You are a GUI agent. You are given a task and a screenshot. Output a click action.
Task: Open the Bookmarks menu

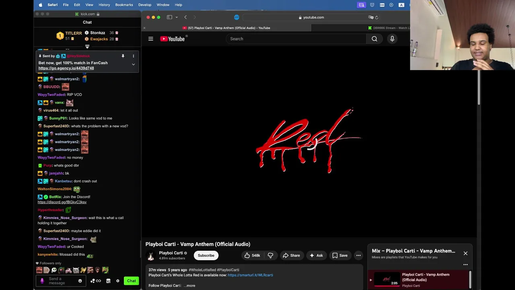pyautogui.click(x=124, y=5)
